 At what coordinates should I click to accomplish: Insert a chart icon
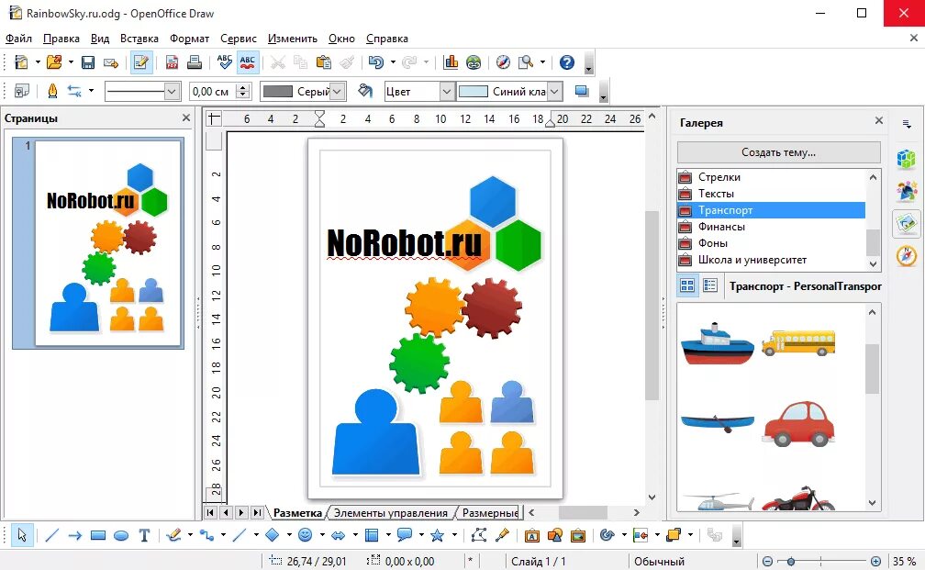point(451,62)
